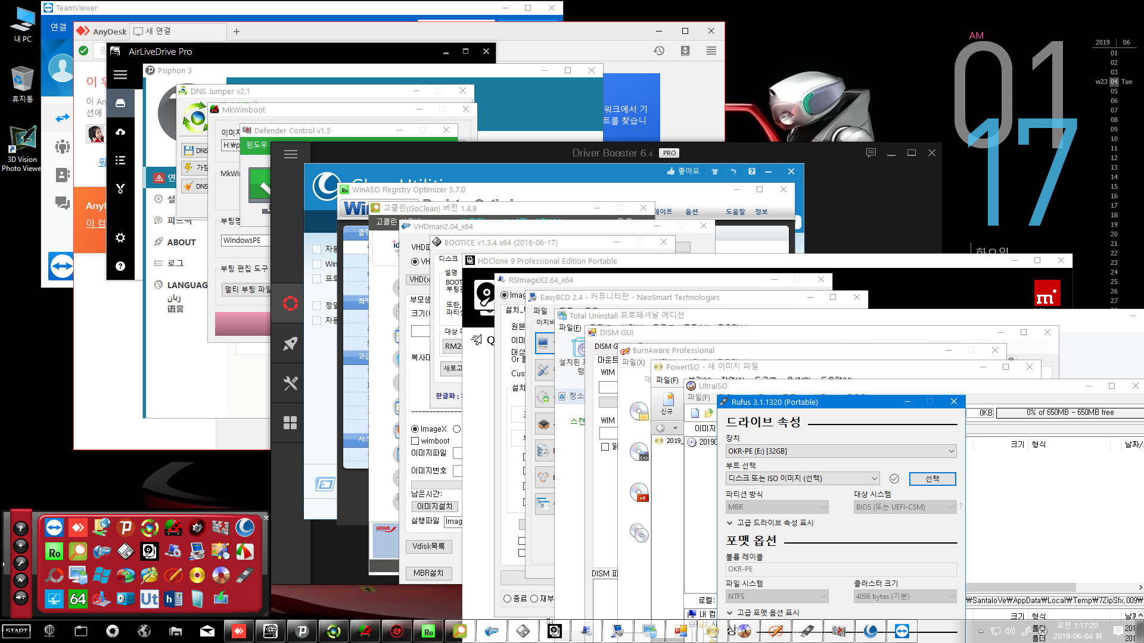
Task: Click Rufus 선택 button
Action: tap(932, 479)
